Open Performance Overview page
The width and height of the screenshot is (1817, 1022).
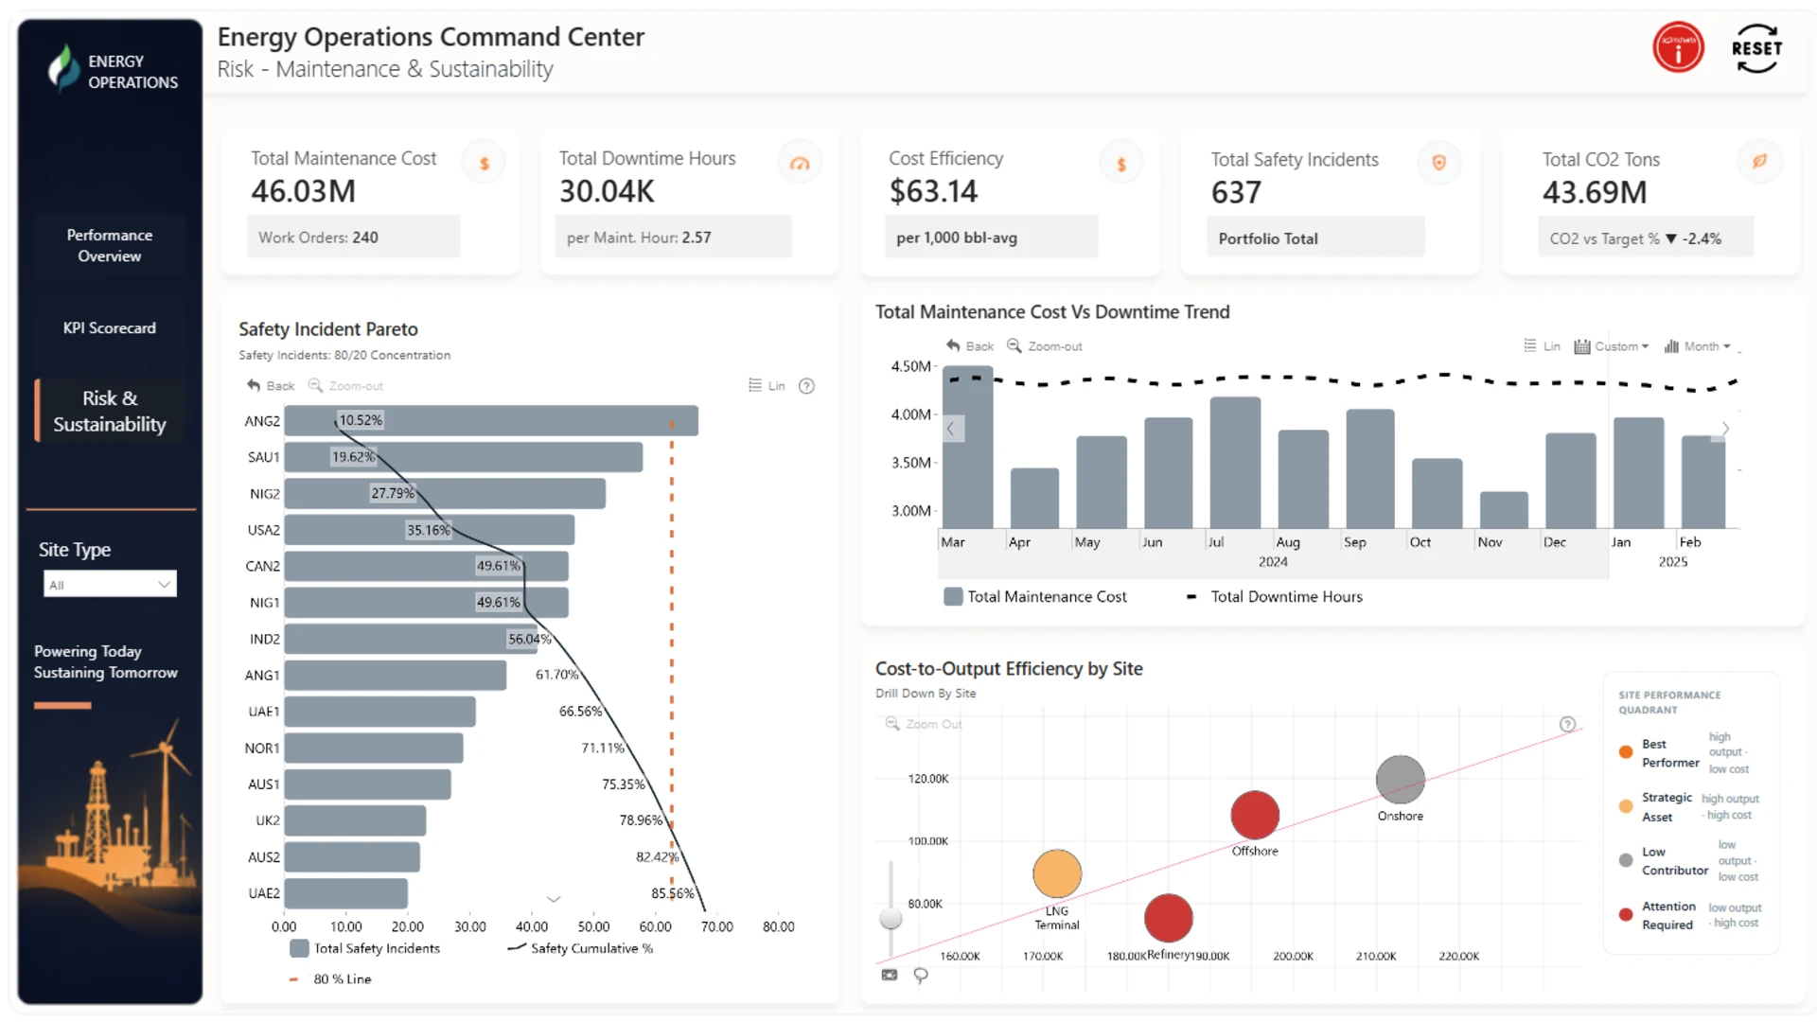point(110,245)
